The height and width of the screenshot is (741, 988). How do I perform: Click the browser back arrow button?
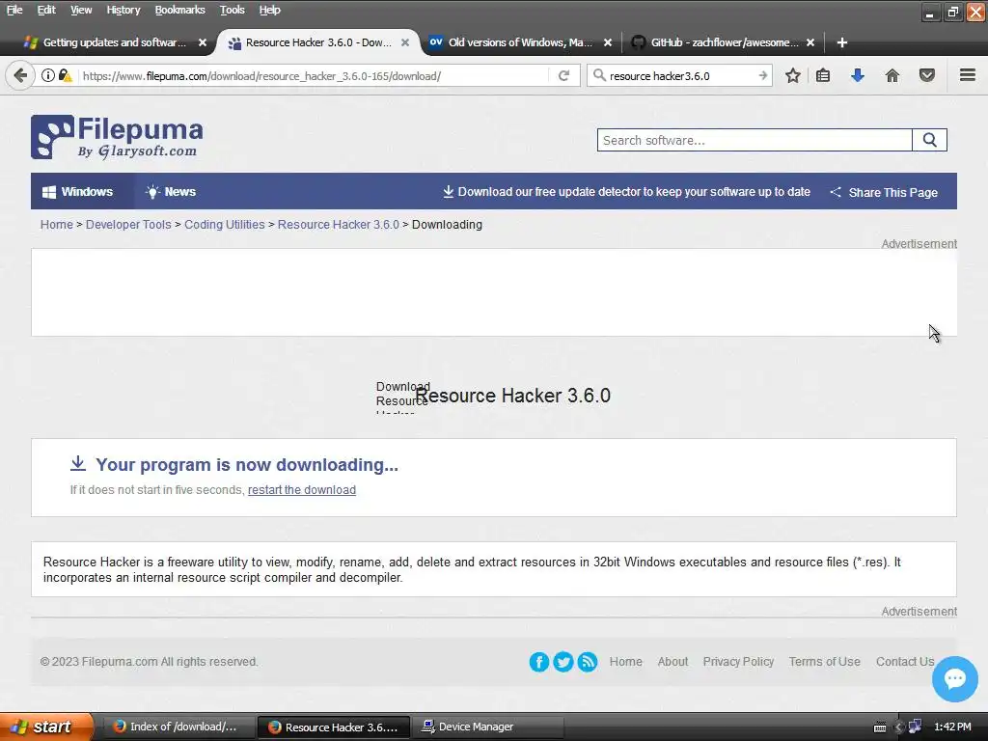pyautogui.click(x=20, y=76)
